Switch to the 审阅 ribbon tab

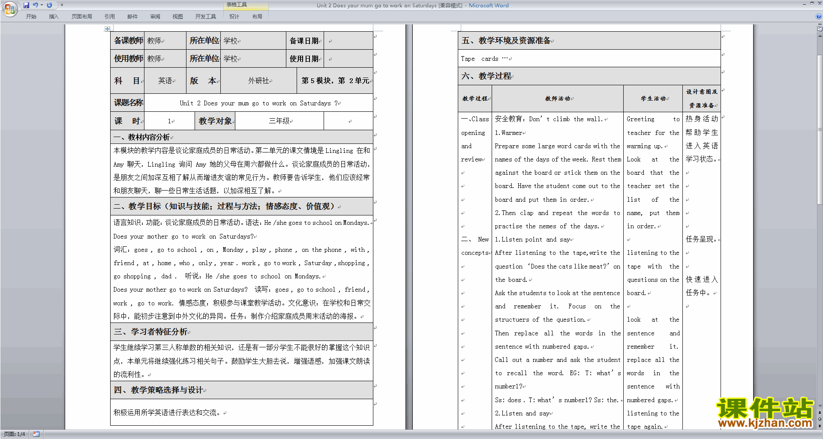tap(155, 16)
